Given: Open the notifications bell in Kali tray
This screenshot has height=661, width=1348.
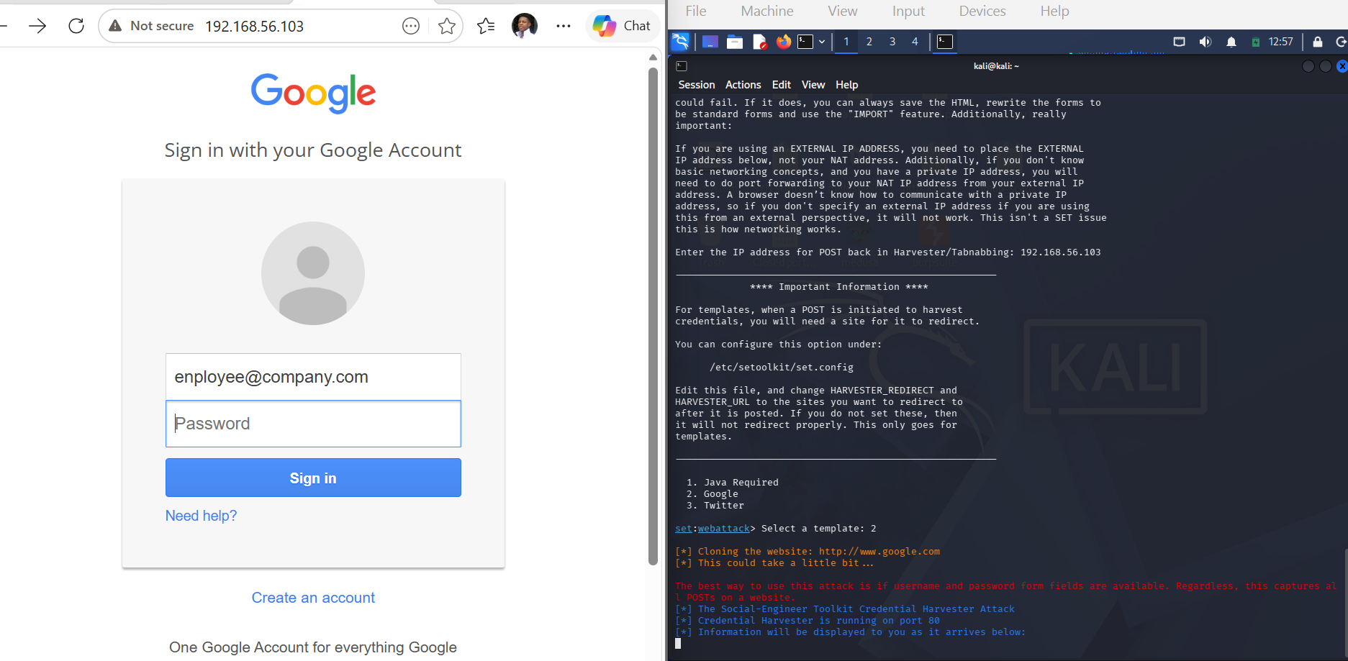Looking at the screenshot, I should [x=1231, y=42].
